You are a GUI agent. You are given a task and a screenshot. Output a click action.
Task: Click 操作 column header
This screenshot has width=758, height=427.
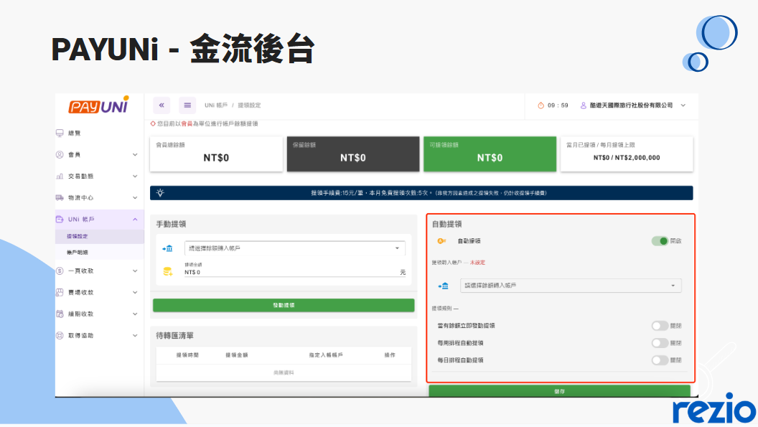tap(390, 355)
